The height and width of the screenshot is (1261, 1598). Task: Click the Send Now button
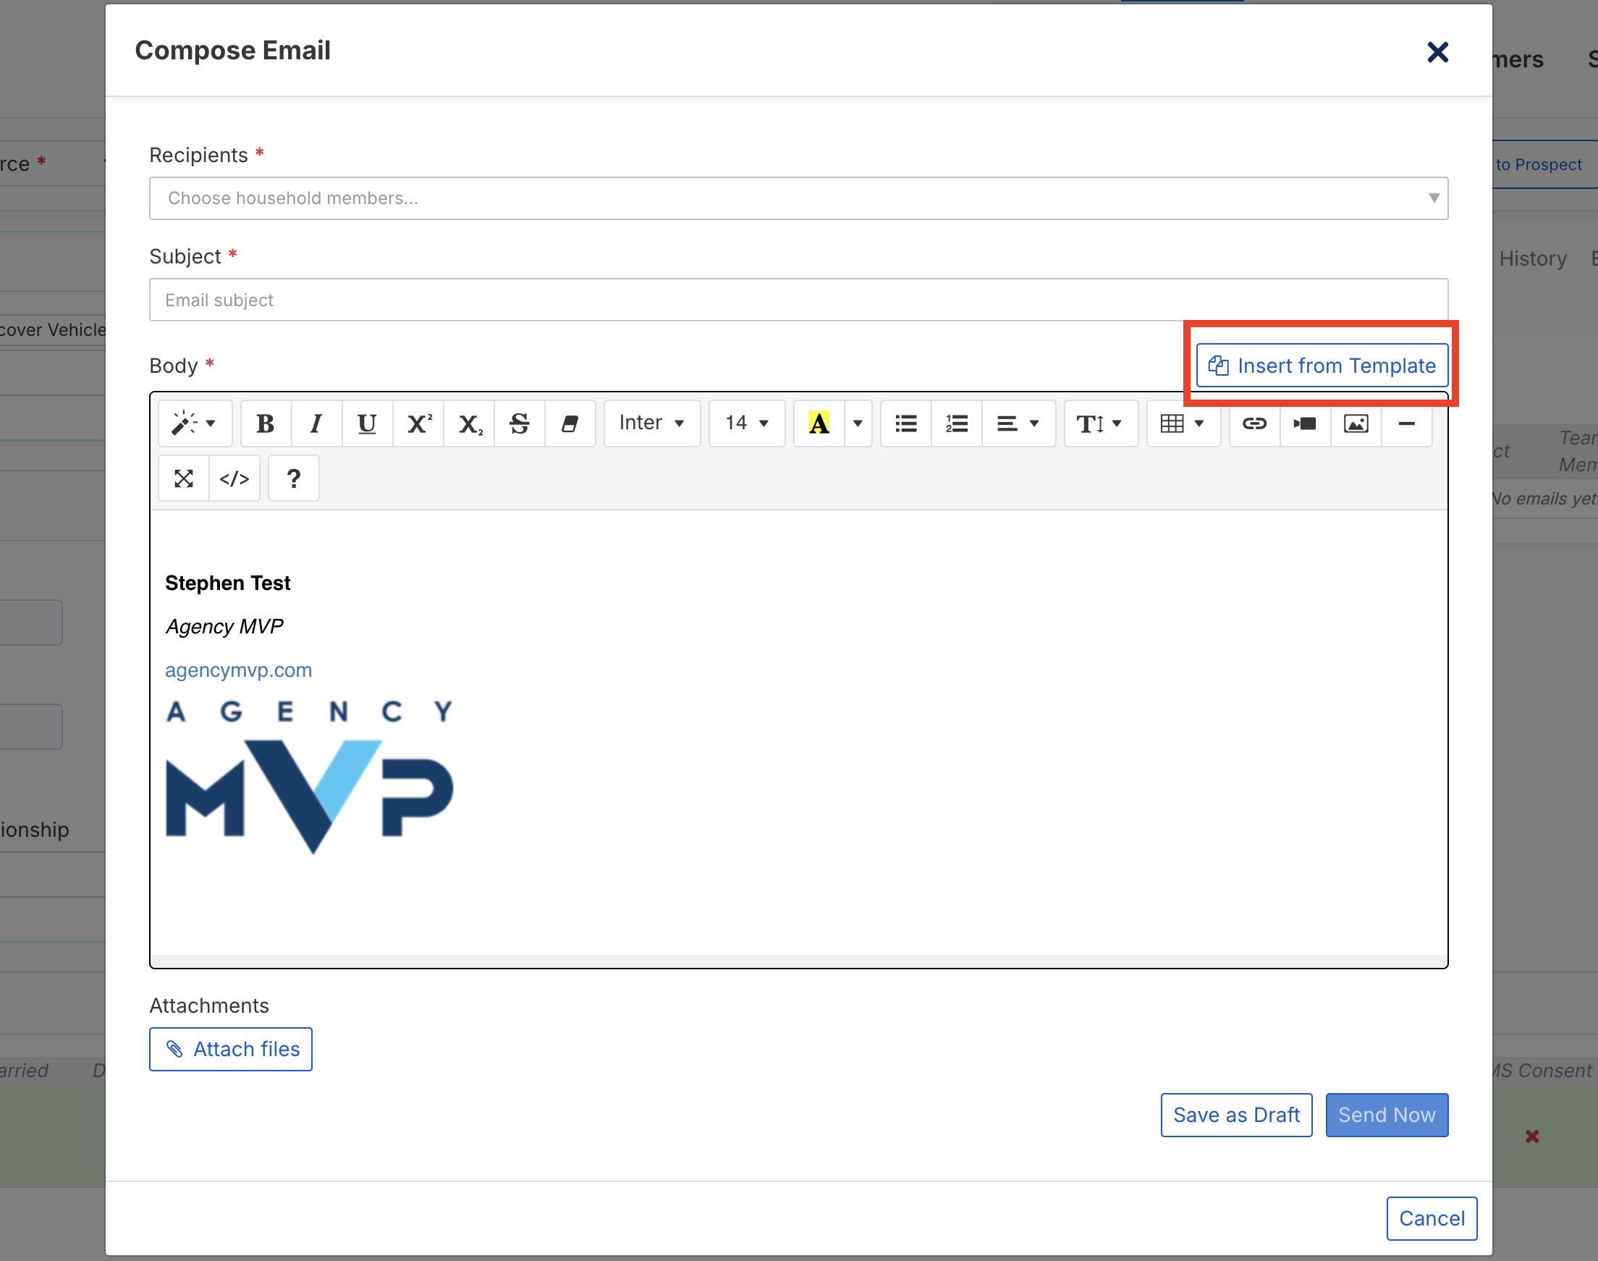coord(1387,1115)
